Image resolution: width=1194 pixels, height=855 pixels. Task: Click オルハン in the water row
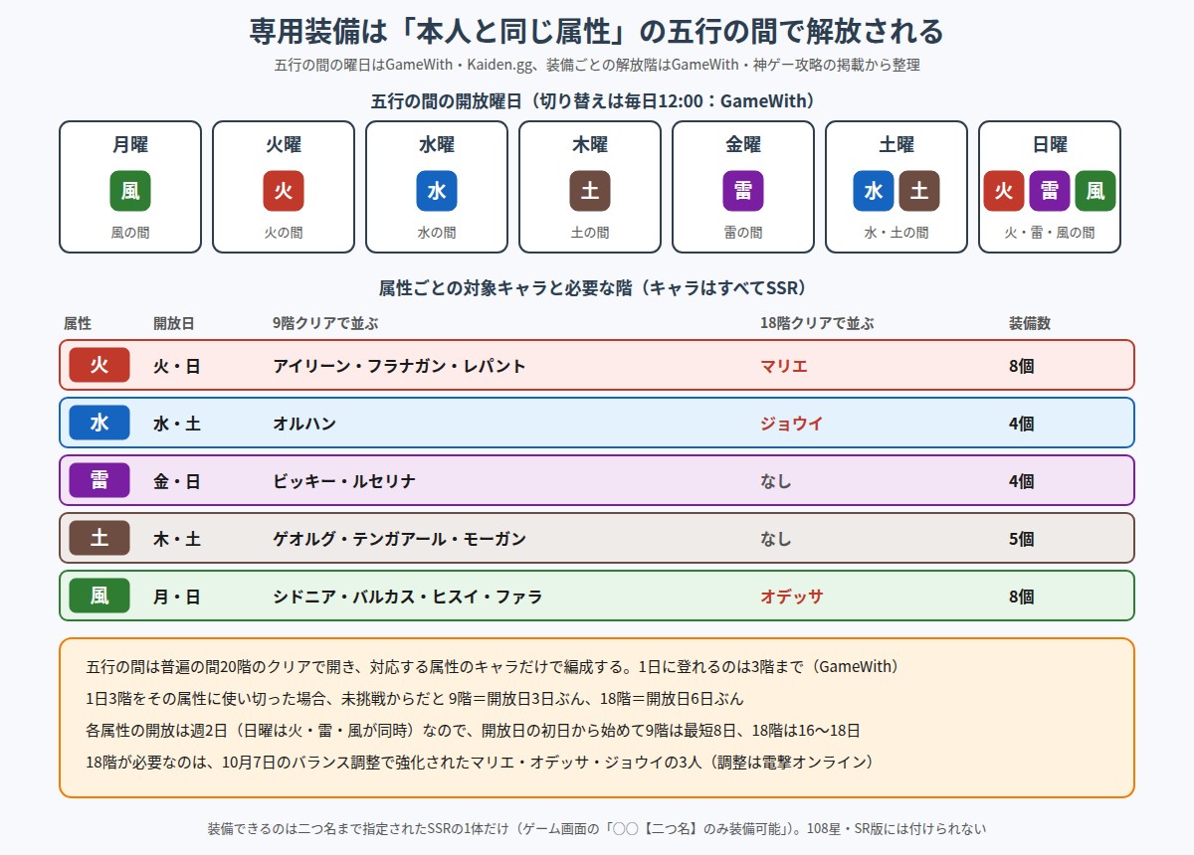click(304, 424)
